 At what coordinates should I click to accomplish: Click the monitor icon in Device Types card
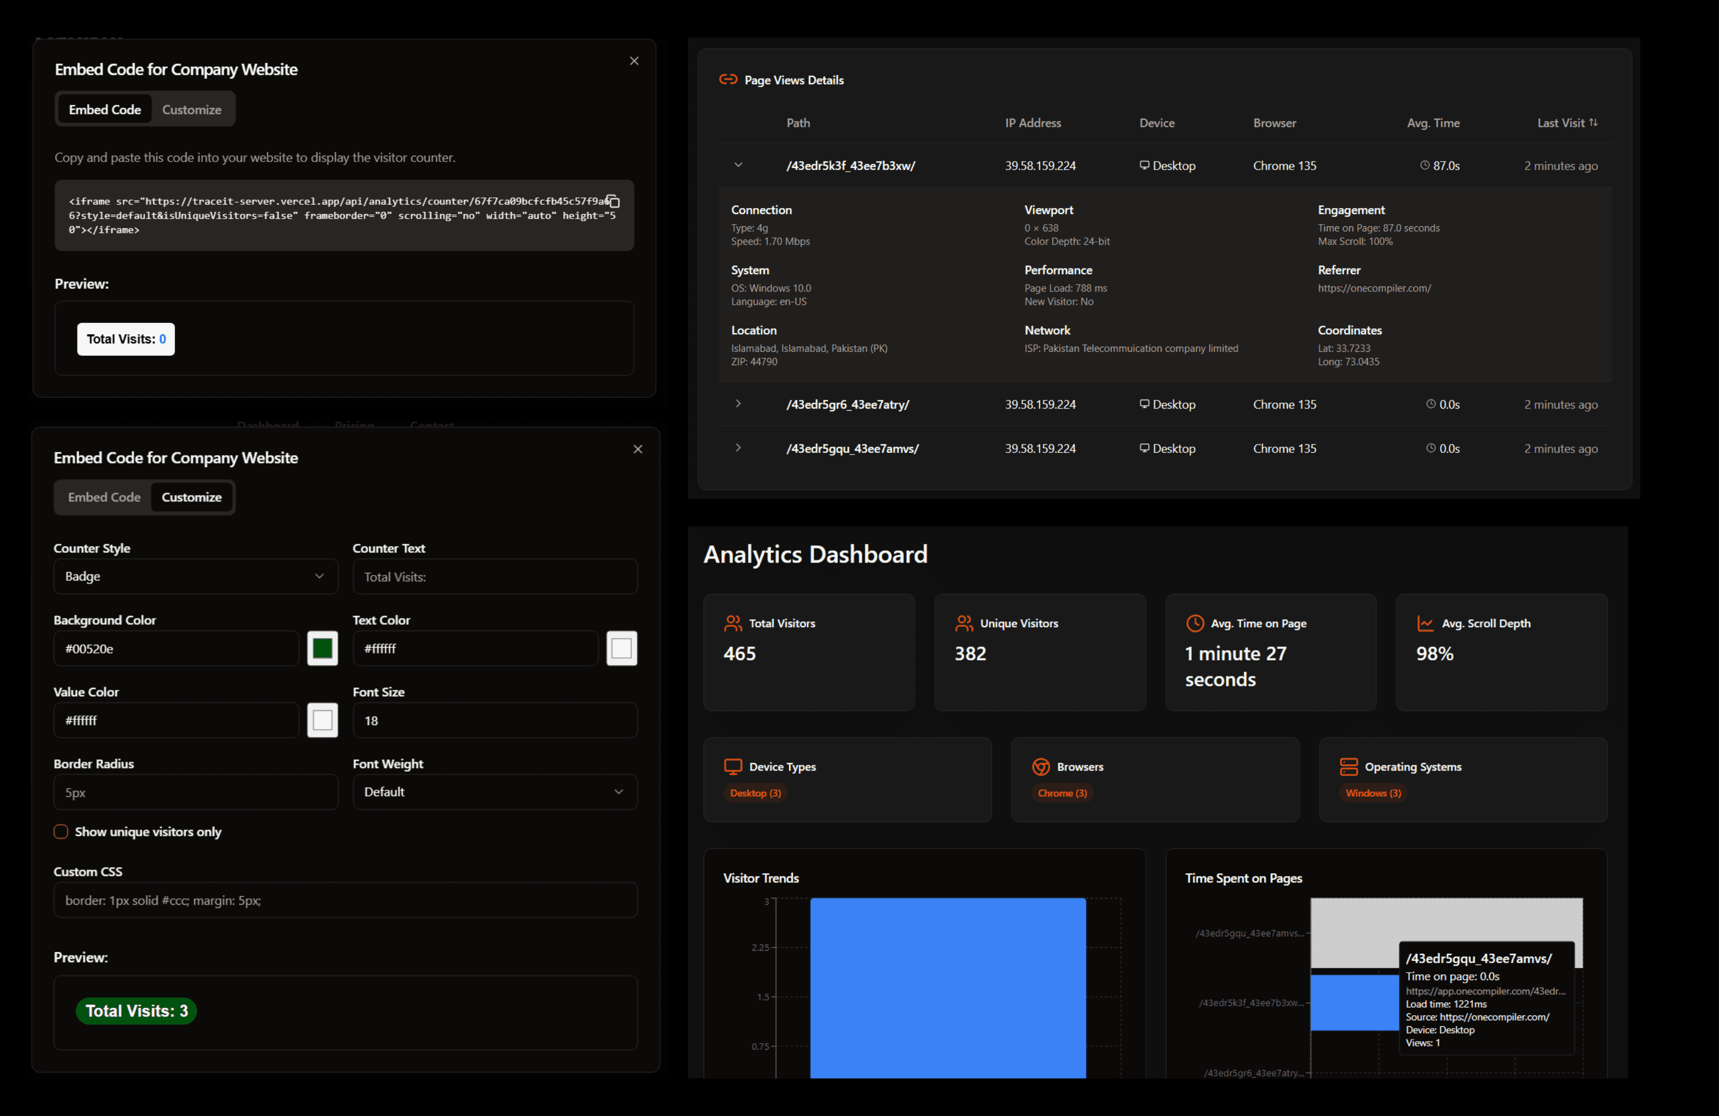[x=733, y=767]
